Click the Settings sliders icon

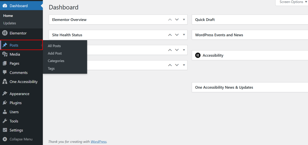[x=5, y=130]
